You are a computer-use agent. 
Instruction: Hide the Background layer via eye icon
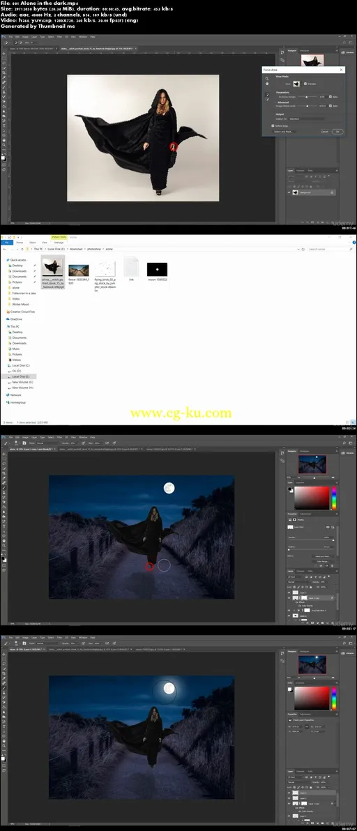click(289, 193)
